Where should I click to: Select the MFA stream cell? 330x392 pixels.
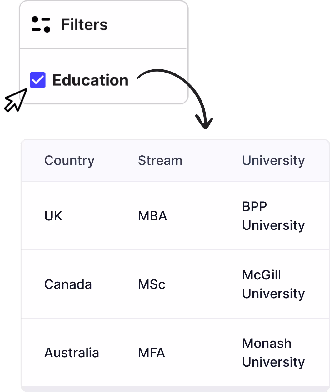152,353
